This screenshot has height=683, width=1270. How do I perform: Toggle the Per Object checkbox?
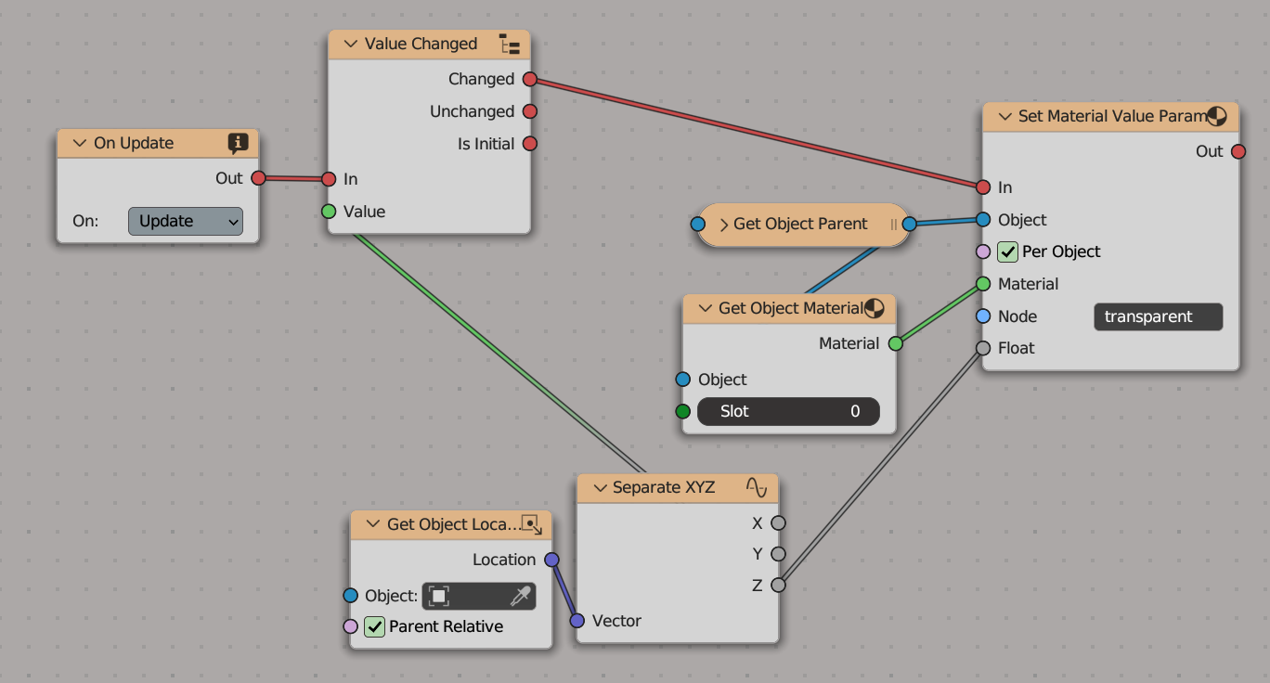[x=1007, y=251]
